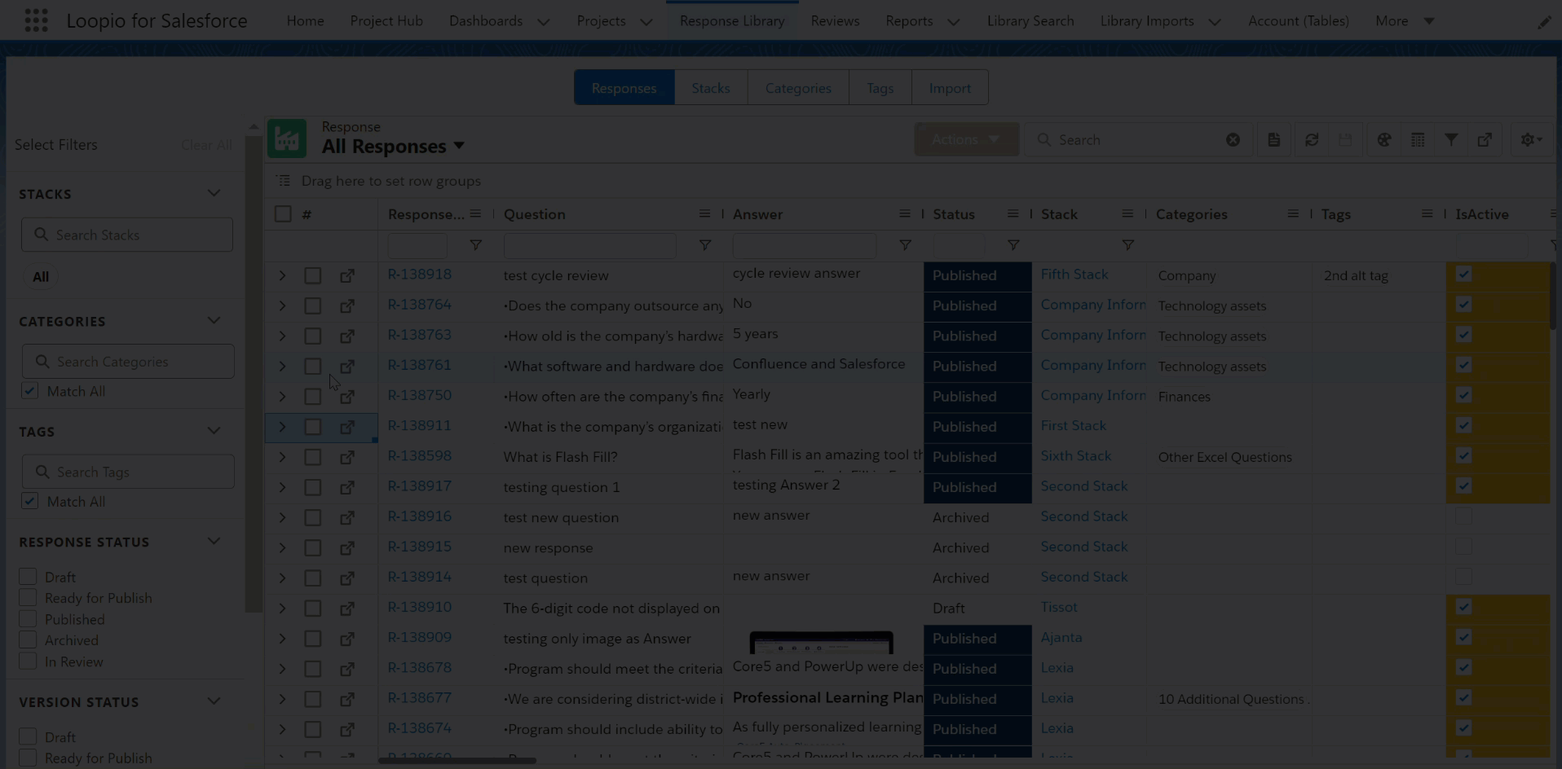The image size is (1562, 769).
Task: Open the Status column menu icon
Action: coord(1013,214)
